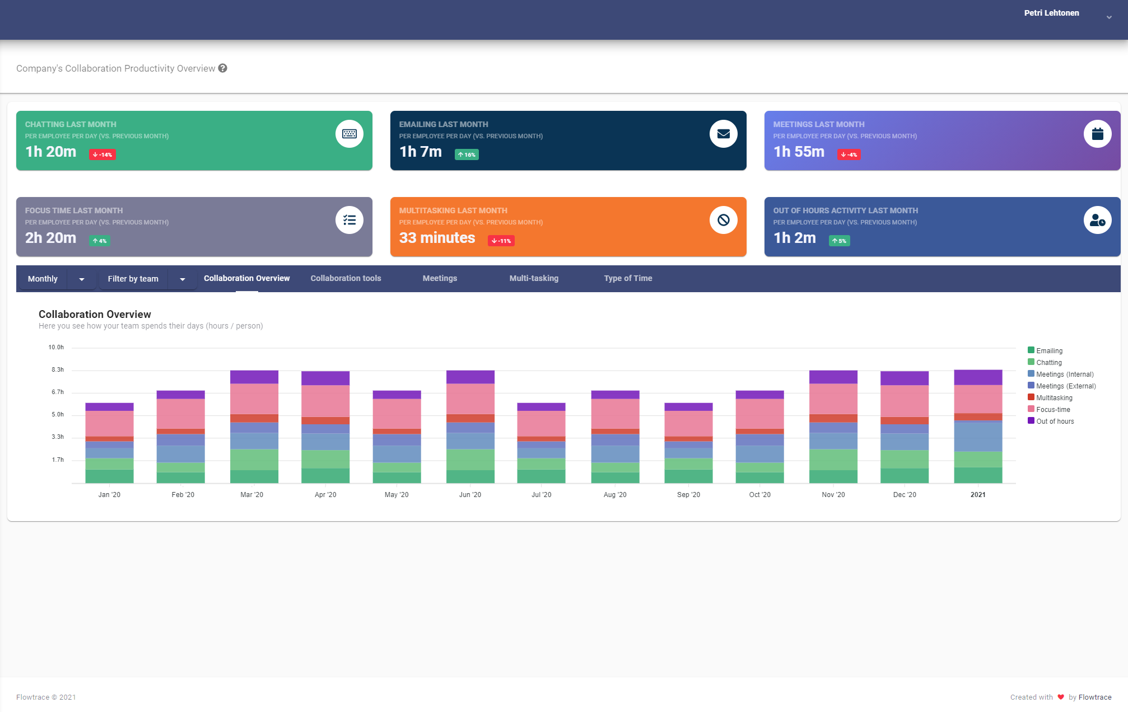1128x712 pixels.
Task: Open the Flowtrace link in footer
Action: coord(1095,697)
